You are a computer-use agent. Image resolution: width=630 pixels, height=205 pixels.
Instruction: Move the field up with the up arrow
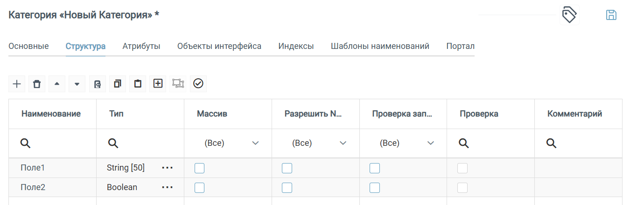pyautogui.click(x=57, y=84)
